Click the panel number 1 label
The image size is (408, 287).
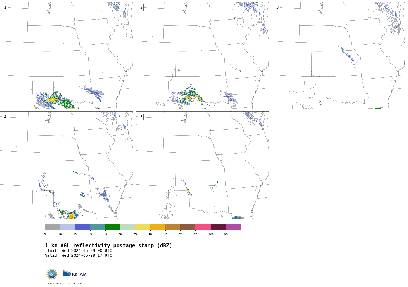point(5,7)
